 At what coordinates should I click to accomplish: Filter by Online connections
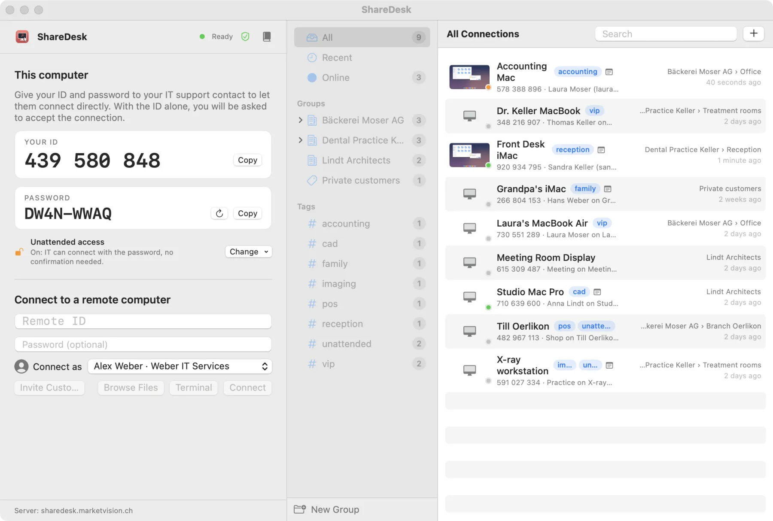point(362,78)
